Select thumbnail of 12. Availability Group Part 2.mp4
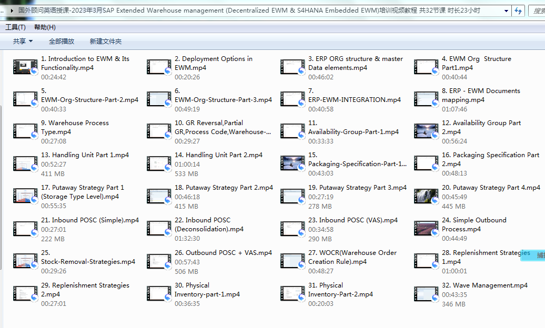Viewport: 545px width, 328px height. 426,131
